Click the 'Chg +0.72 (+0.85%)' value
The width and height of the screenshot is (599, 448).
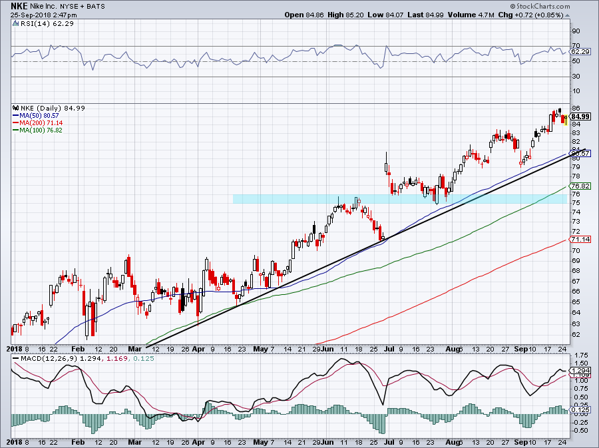(x=531, y=15)
